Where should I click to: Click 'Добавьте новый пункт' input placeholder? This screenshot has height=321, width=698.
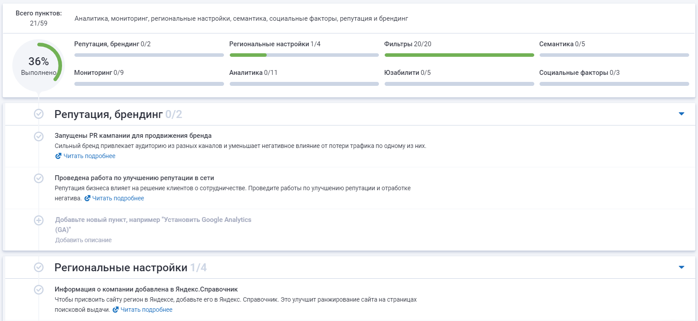pyautogui.click(x=153, y=225)
